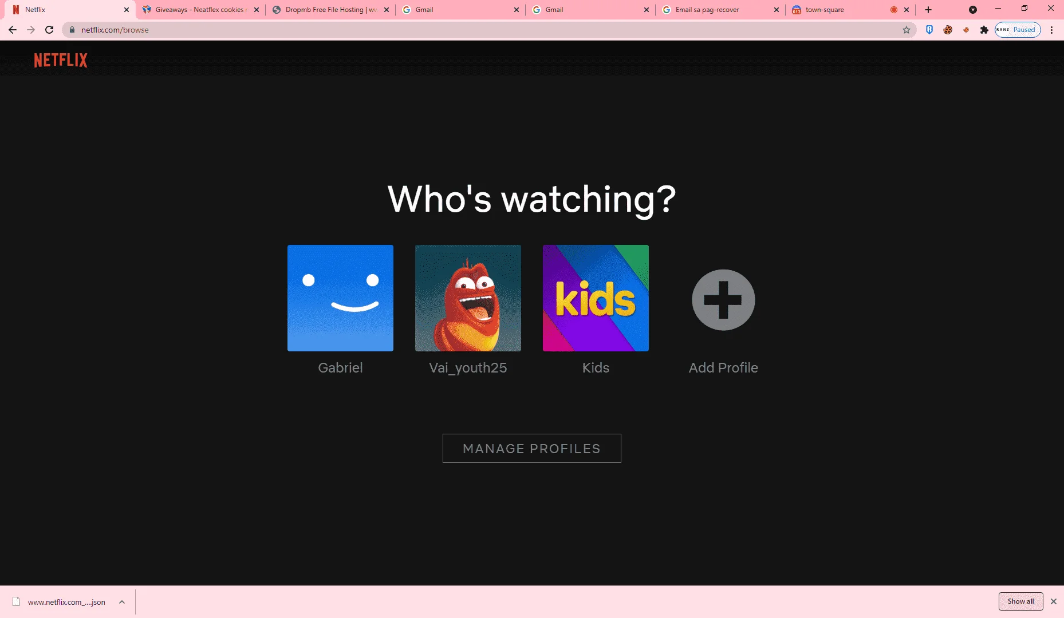Open a new browser tab
1064x618 pixels.
tap(928, 10)
